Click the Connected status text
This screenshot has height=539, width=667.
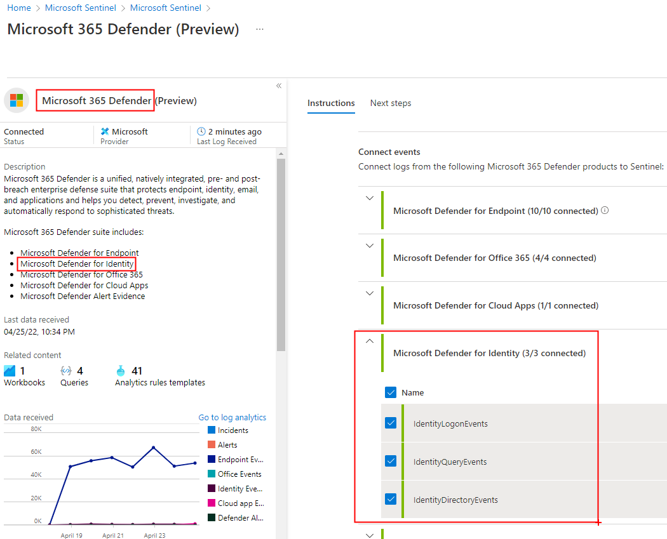pos(24,131)
